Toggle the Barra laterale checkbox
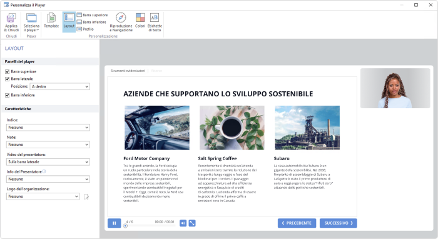Screen dimensions: 438x239 coord(8,79)
